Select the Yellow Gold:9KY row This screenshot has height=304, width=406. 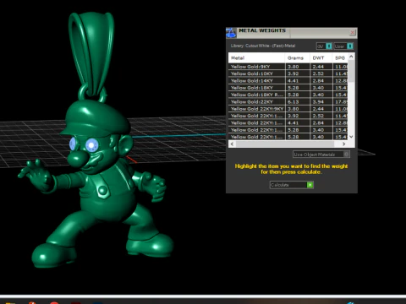(x=288, y=67)
